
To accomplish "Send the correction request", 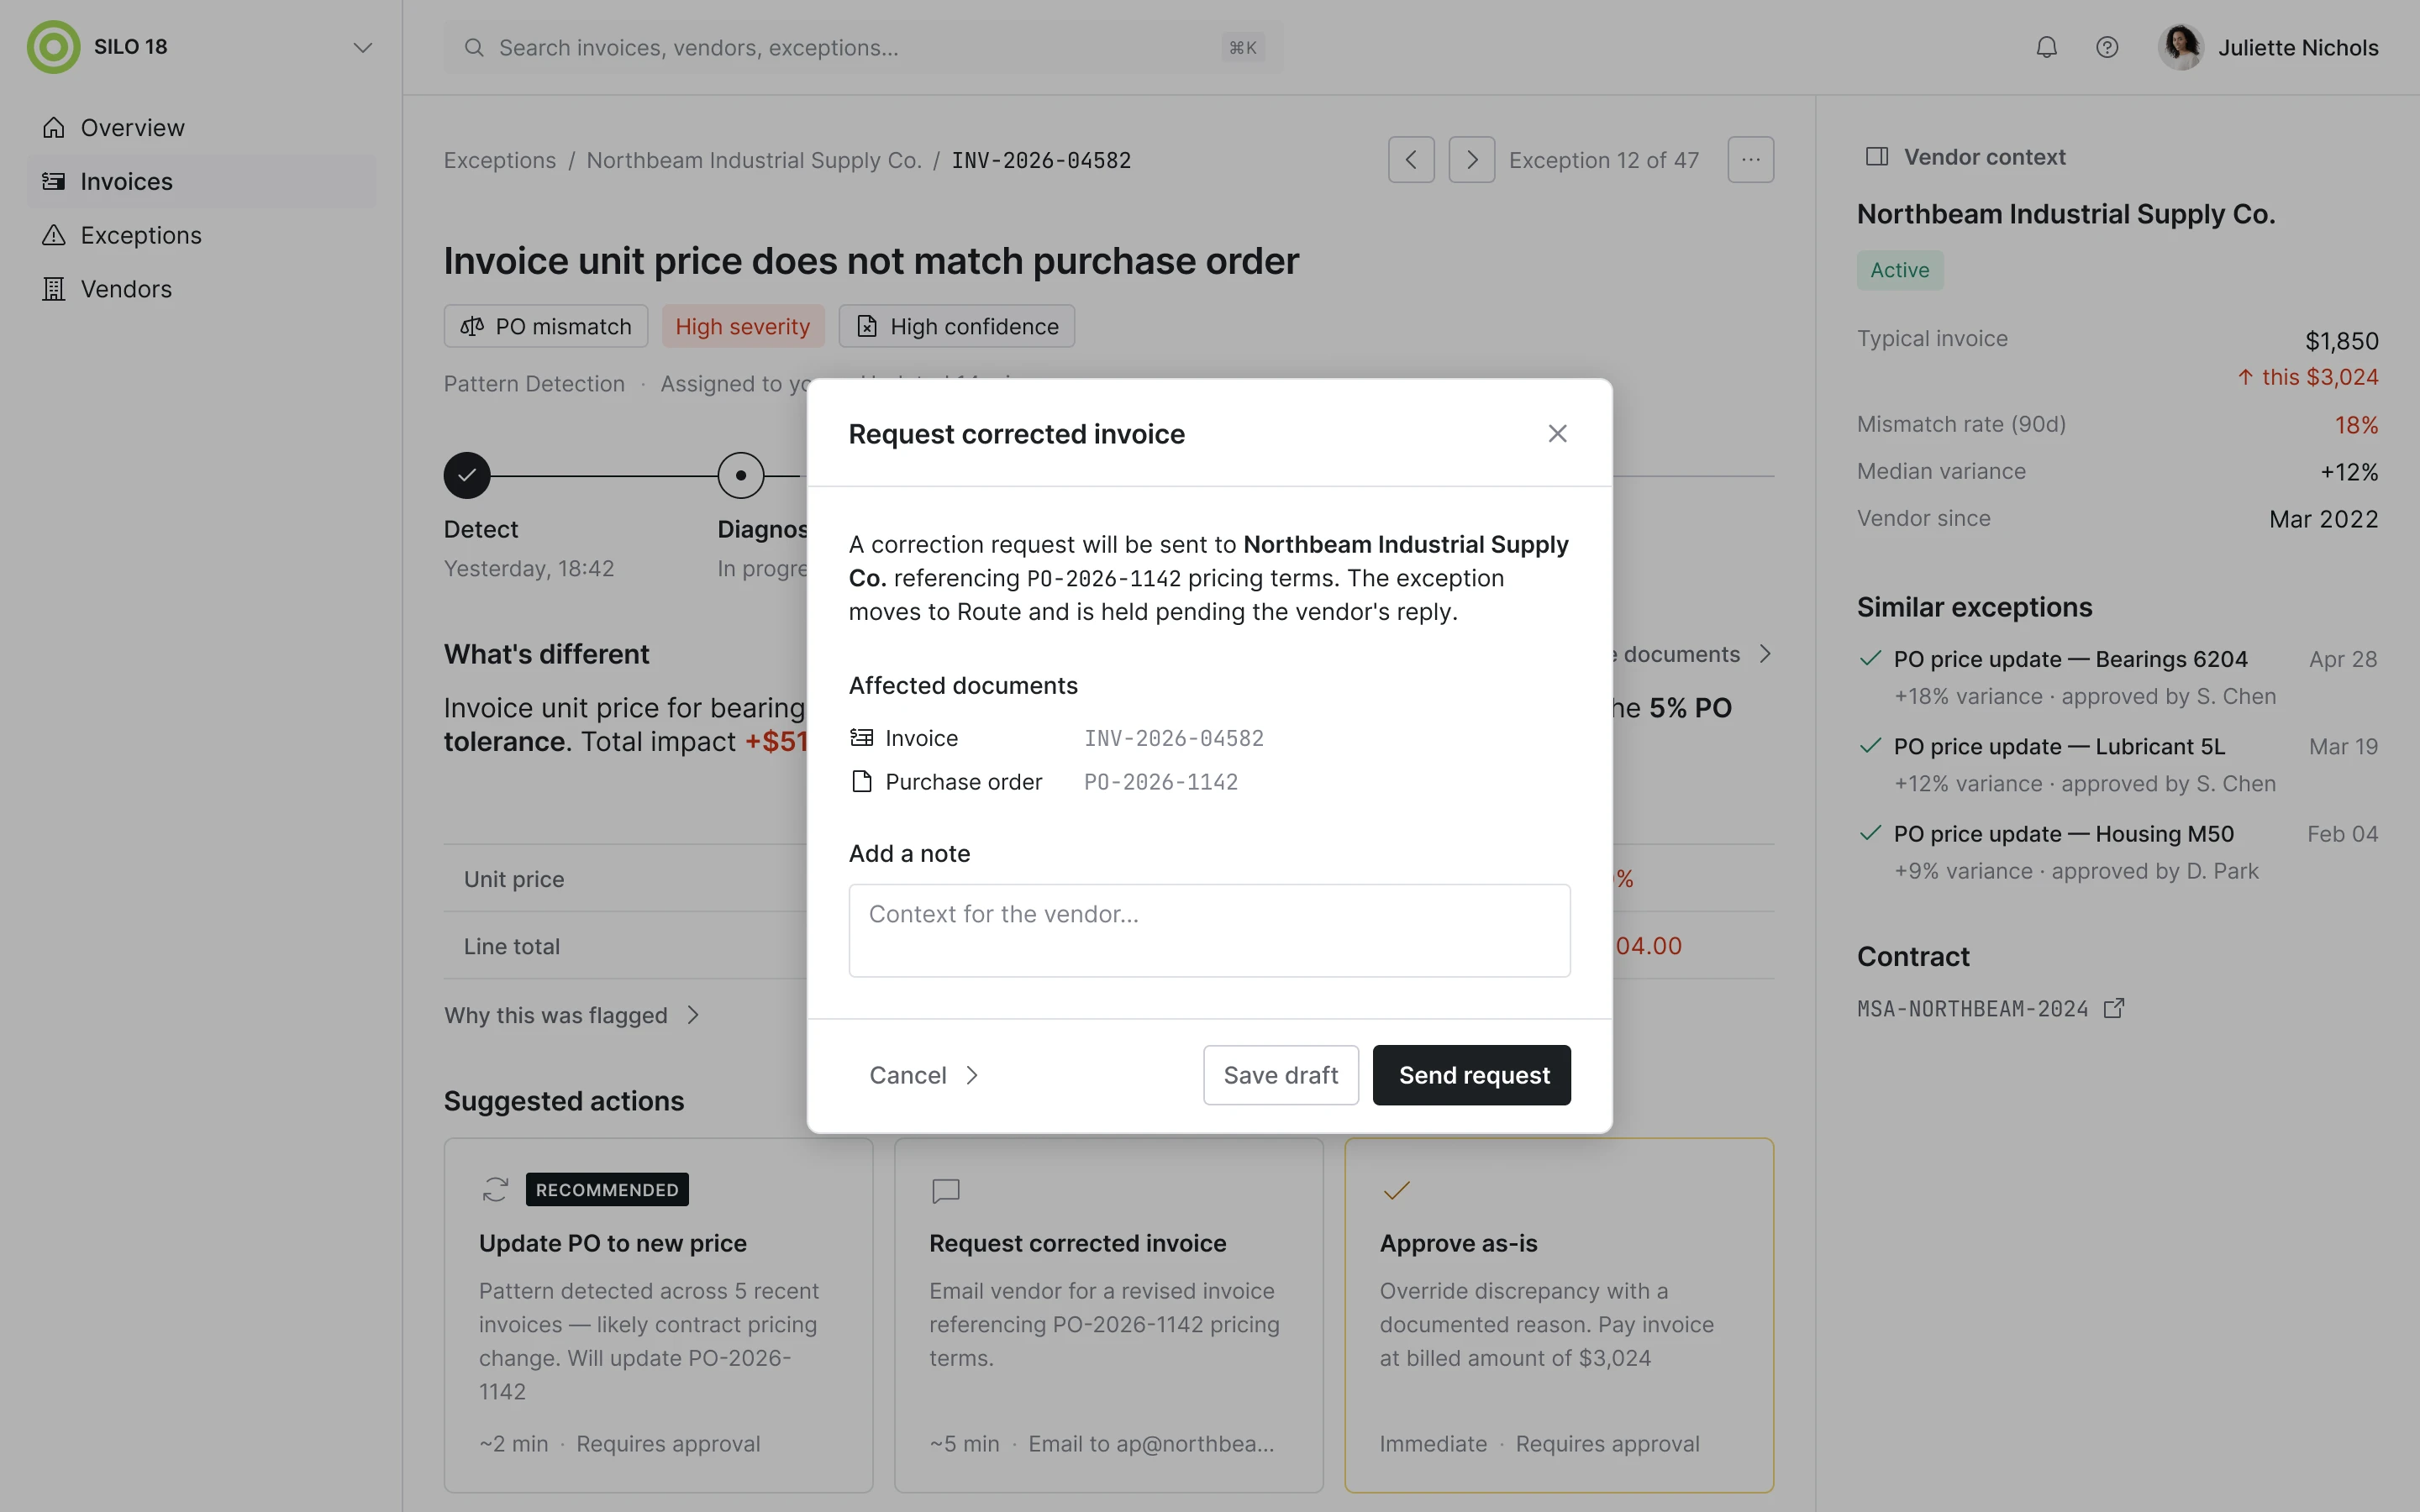I will pyautogui.click(x=1471, y=1075).
